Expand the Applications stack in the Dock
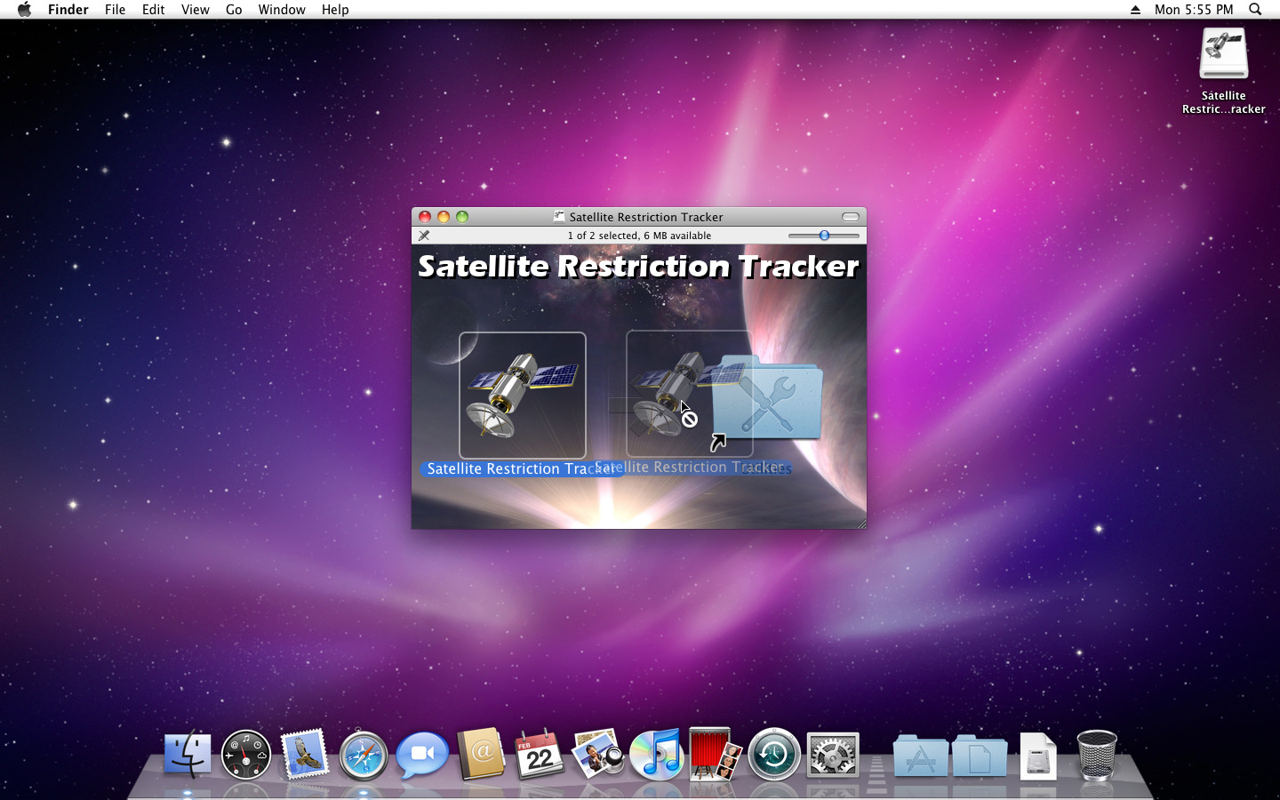 [920, 756]
